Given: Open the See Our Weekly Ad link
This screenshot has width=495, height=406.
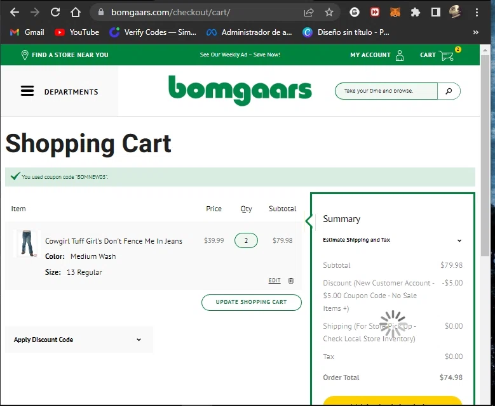Looking at the screenshot, I should pos(240,55).
